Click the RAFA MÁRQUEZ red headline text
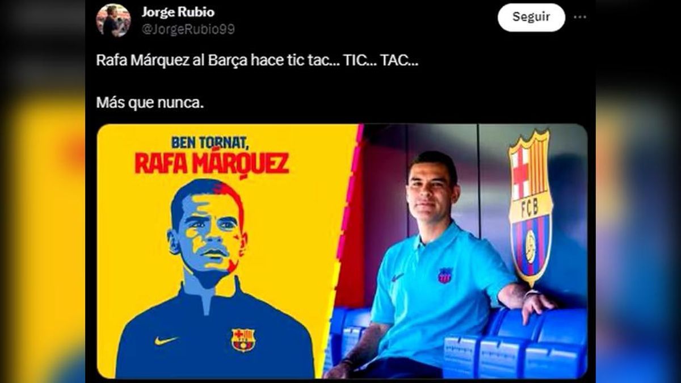The image size is (681, 383). pos(212,163)
